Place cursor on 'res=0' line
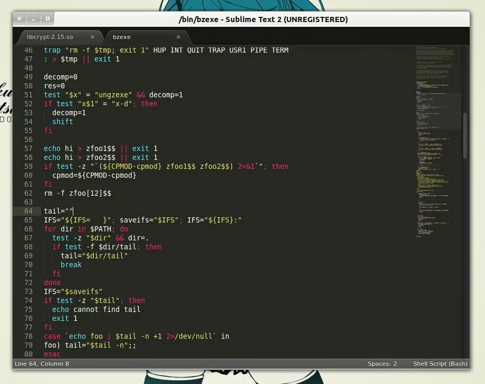The height and width of the screenshot is (384, 485). point(54,86)
